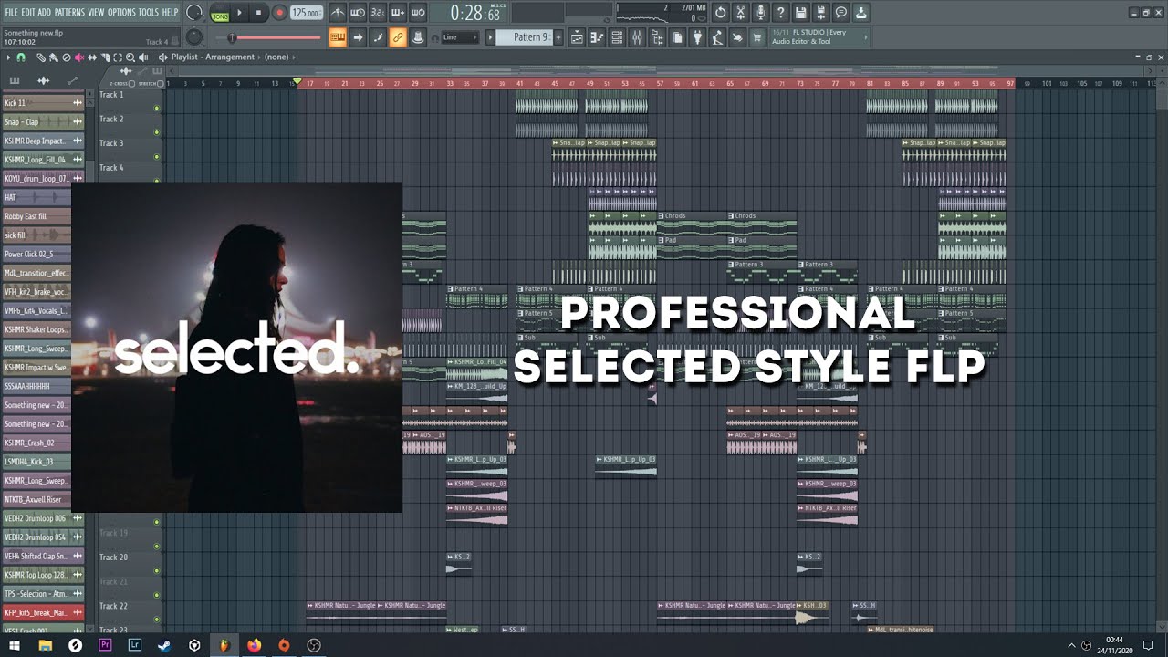
Task: Open the VIEW menu
Action: point(96,13)
